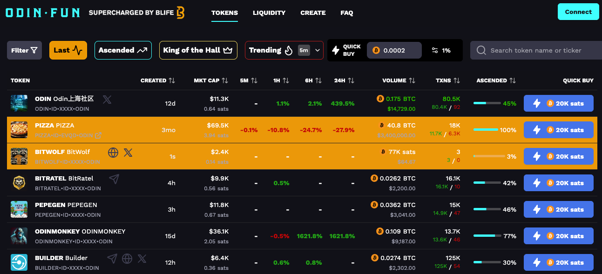Click ODINMONKEY token name text
The image size is (602, 274).
tap(80, 231)
